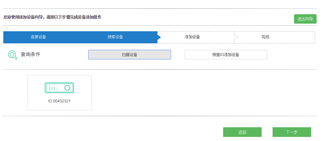Click the blue arrow tip after 搜索设备

tap(159, 37)
